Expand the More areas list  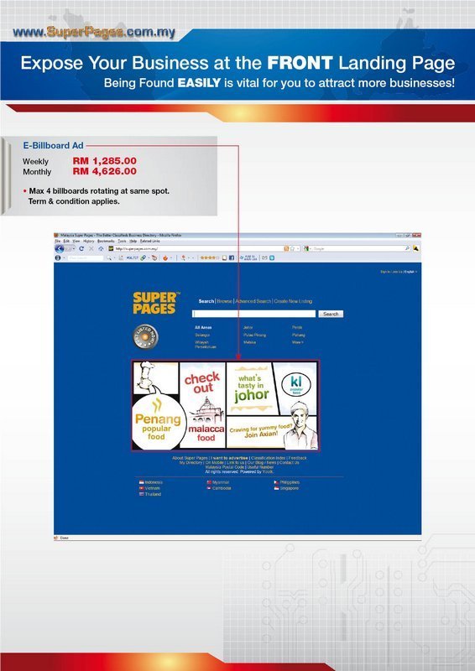tap(297, 342)
